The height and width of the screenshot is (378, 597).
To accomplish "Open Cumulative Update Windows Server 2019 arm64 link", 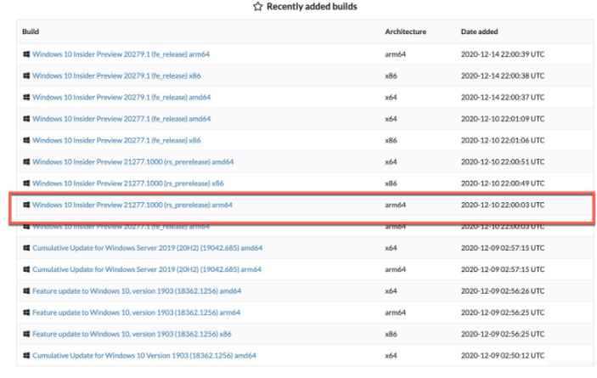I will point(147,269).
